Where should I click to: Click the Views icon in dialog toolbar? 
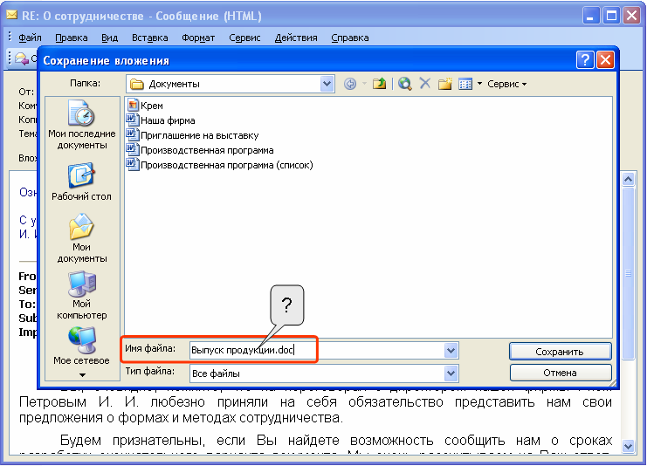tap(465, 84)
